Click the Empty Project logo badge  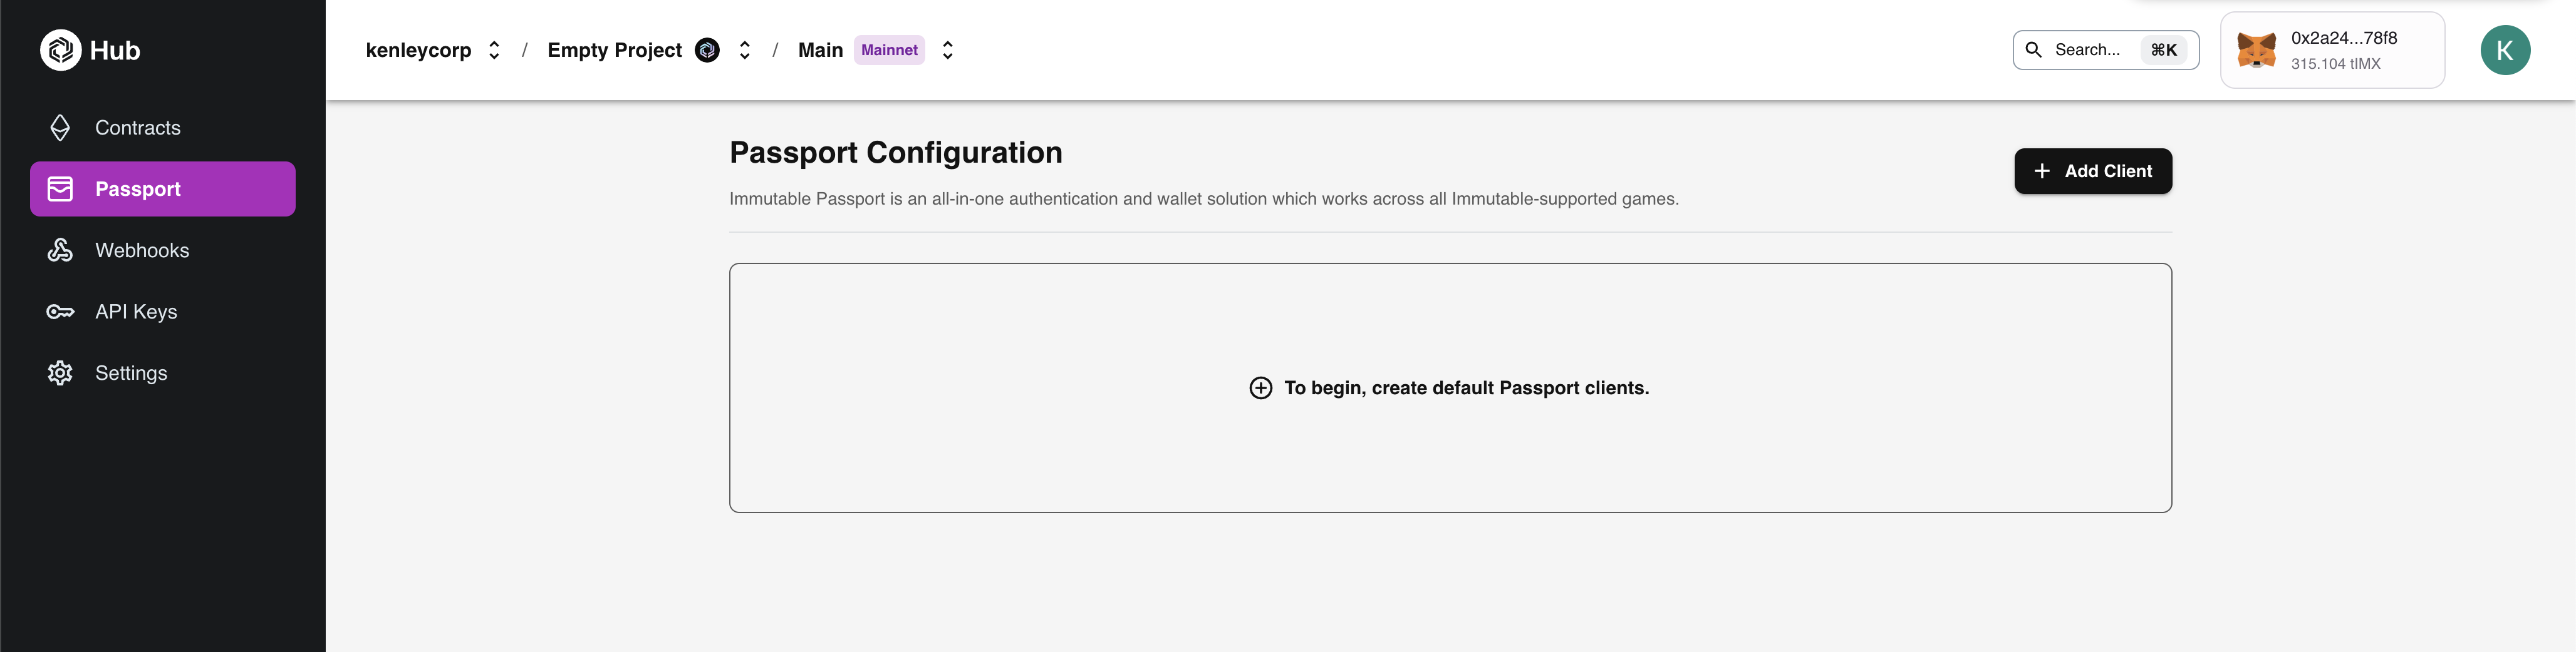707,50
